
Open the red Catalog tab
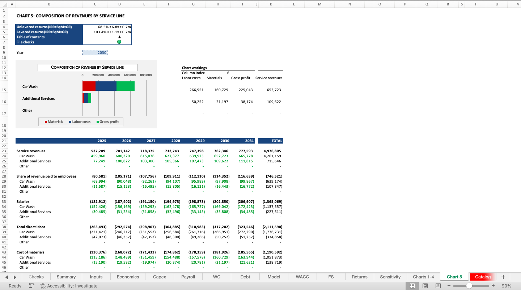[483, 277]
